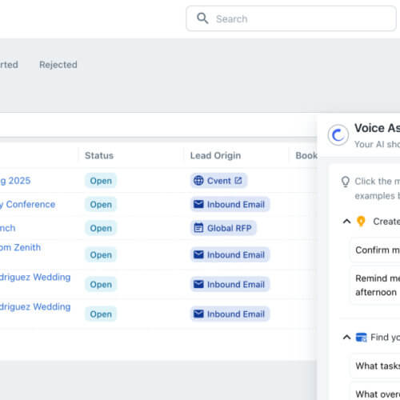
Task: Click the Open status in 2025 row
Action: 101,181
